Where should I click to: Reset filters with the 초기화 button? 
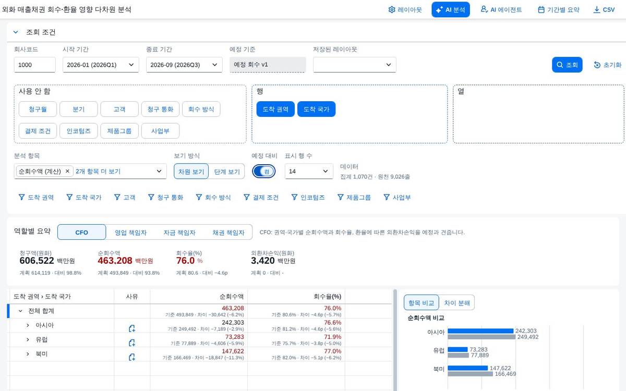pos(608,65)
